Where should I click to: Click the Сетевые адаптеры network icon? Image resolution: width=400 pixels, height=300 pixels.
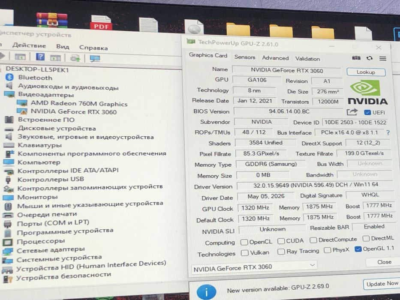point(7,251)
